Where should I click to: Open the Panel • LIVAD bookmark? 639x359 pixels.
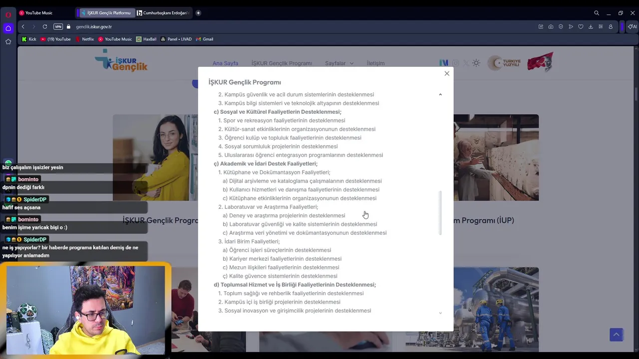[176, 39]
